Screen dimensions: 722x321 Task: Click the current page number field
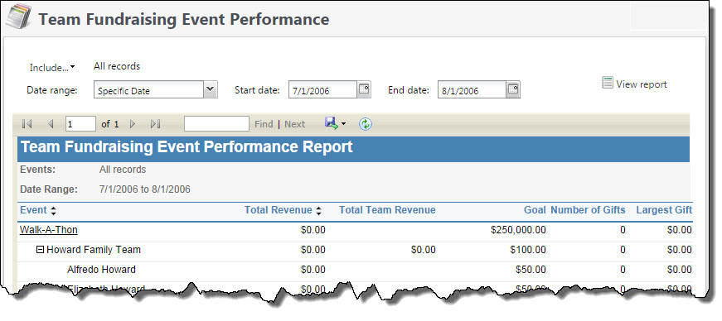pos(80,124)
